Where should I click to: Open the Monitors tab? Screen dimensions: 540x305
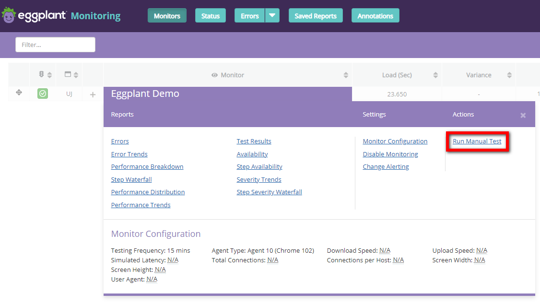coord(167,15)
